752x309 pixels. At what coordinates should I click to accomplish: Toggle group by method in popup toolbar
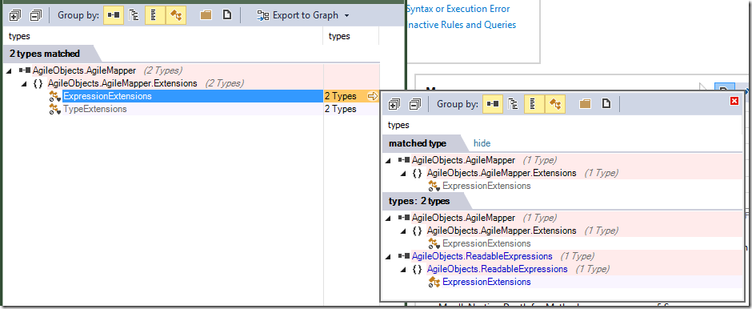[554, 103]
